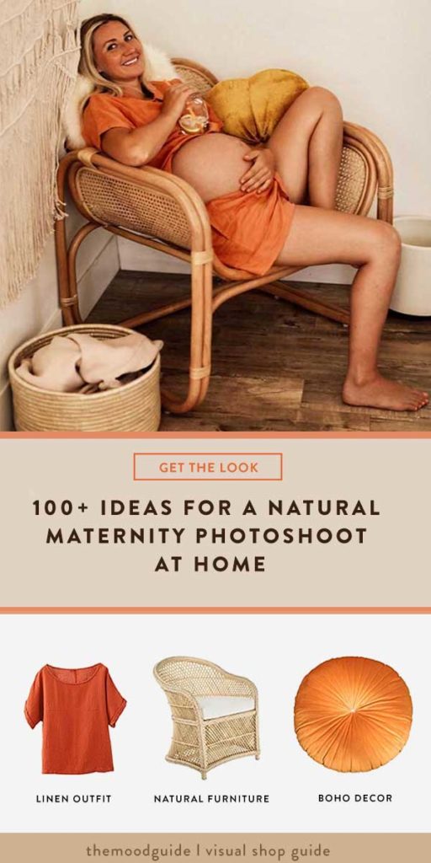Click the 100+ Ideas maternity photoshoot headline
This screenshot has width=431, height=863.
click(x=206, y=535)
